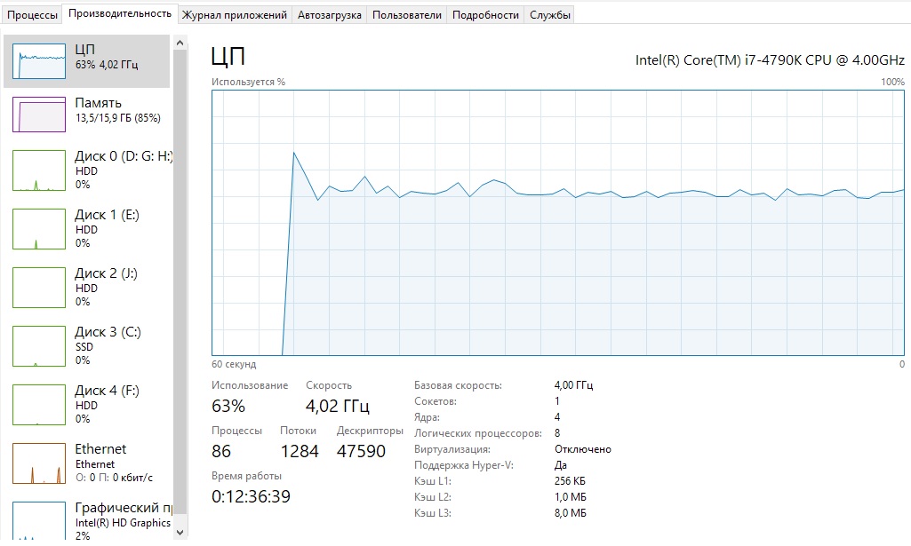Click the Диск 2 (J:) graph thumbnail

[x=39, y=288]
